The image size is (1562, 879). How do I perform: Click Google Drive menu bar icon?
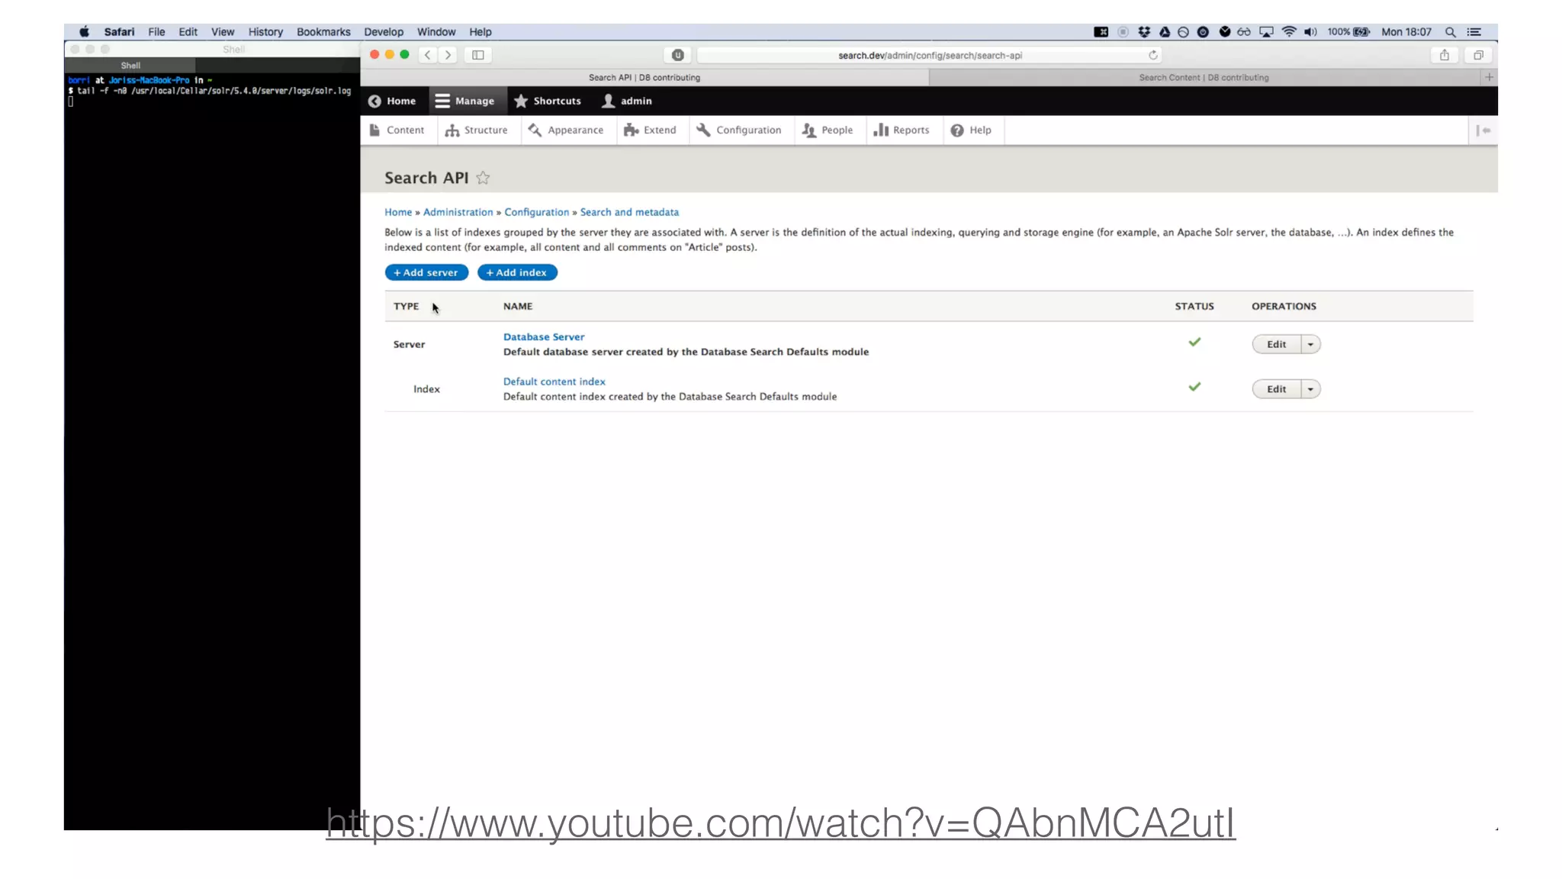coord(1165,32)
